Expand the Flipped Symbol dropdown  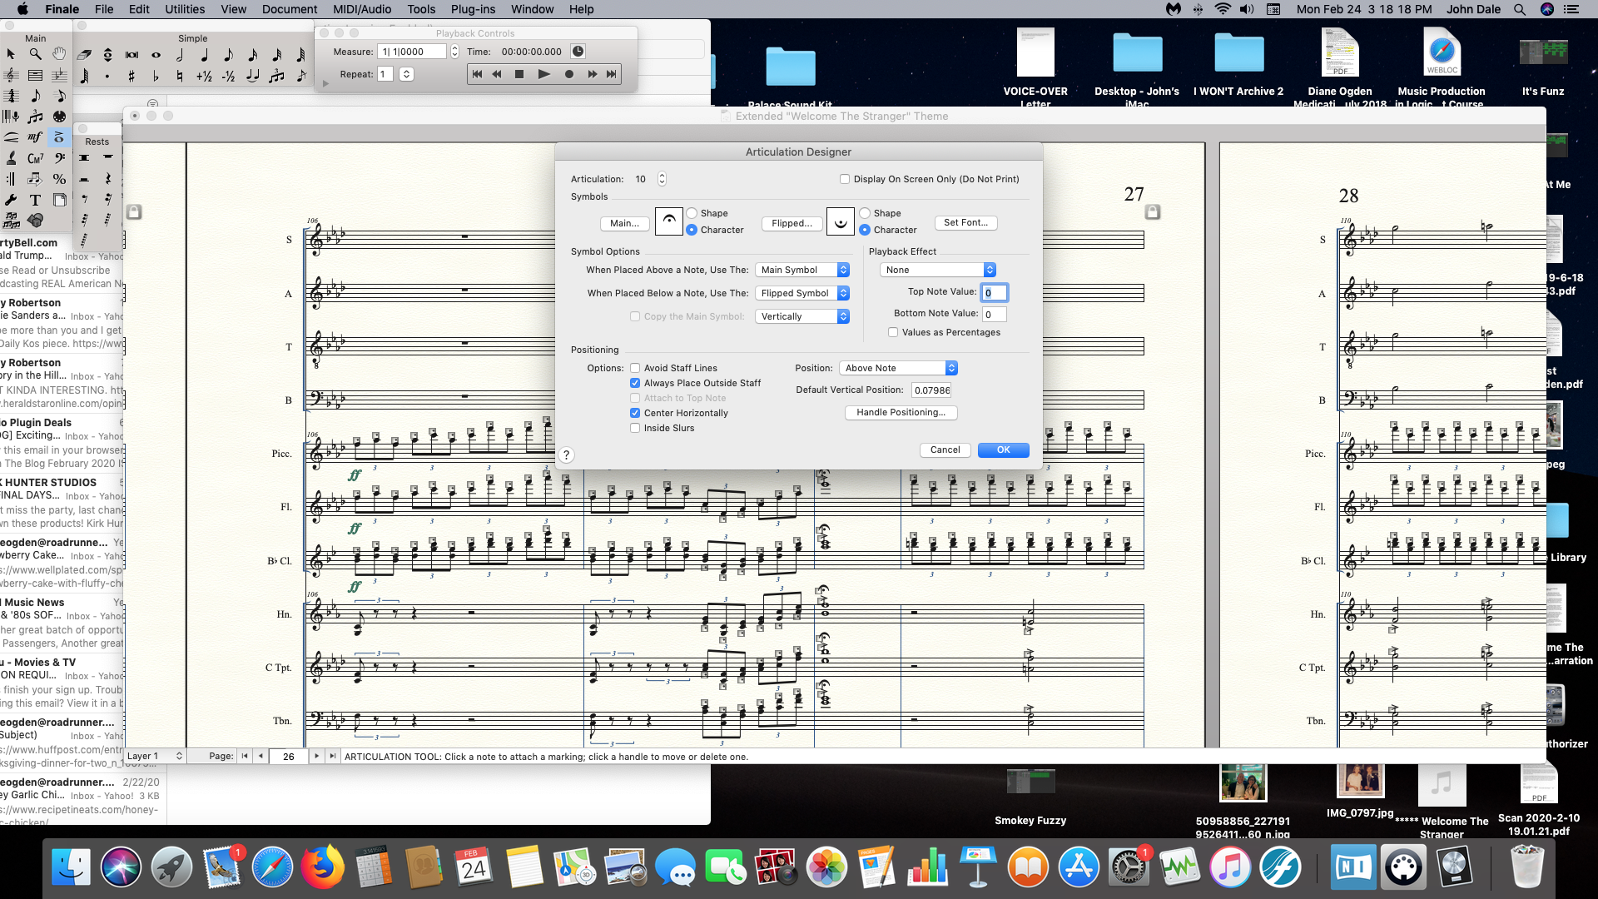click(x=802, y=293)
